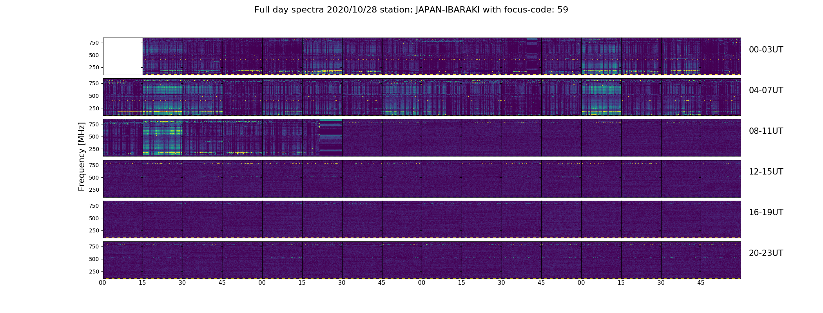The height and width of the screenshot is (313, 823).
Task: Click inside the 12-15UT spectrogram panel
Action: [422, 178]
